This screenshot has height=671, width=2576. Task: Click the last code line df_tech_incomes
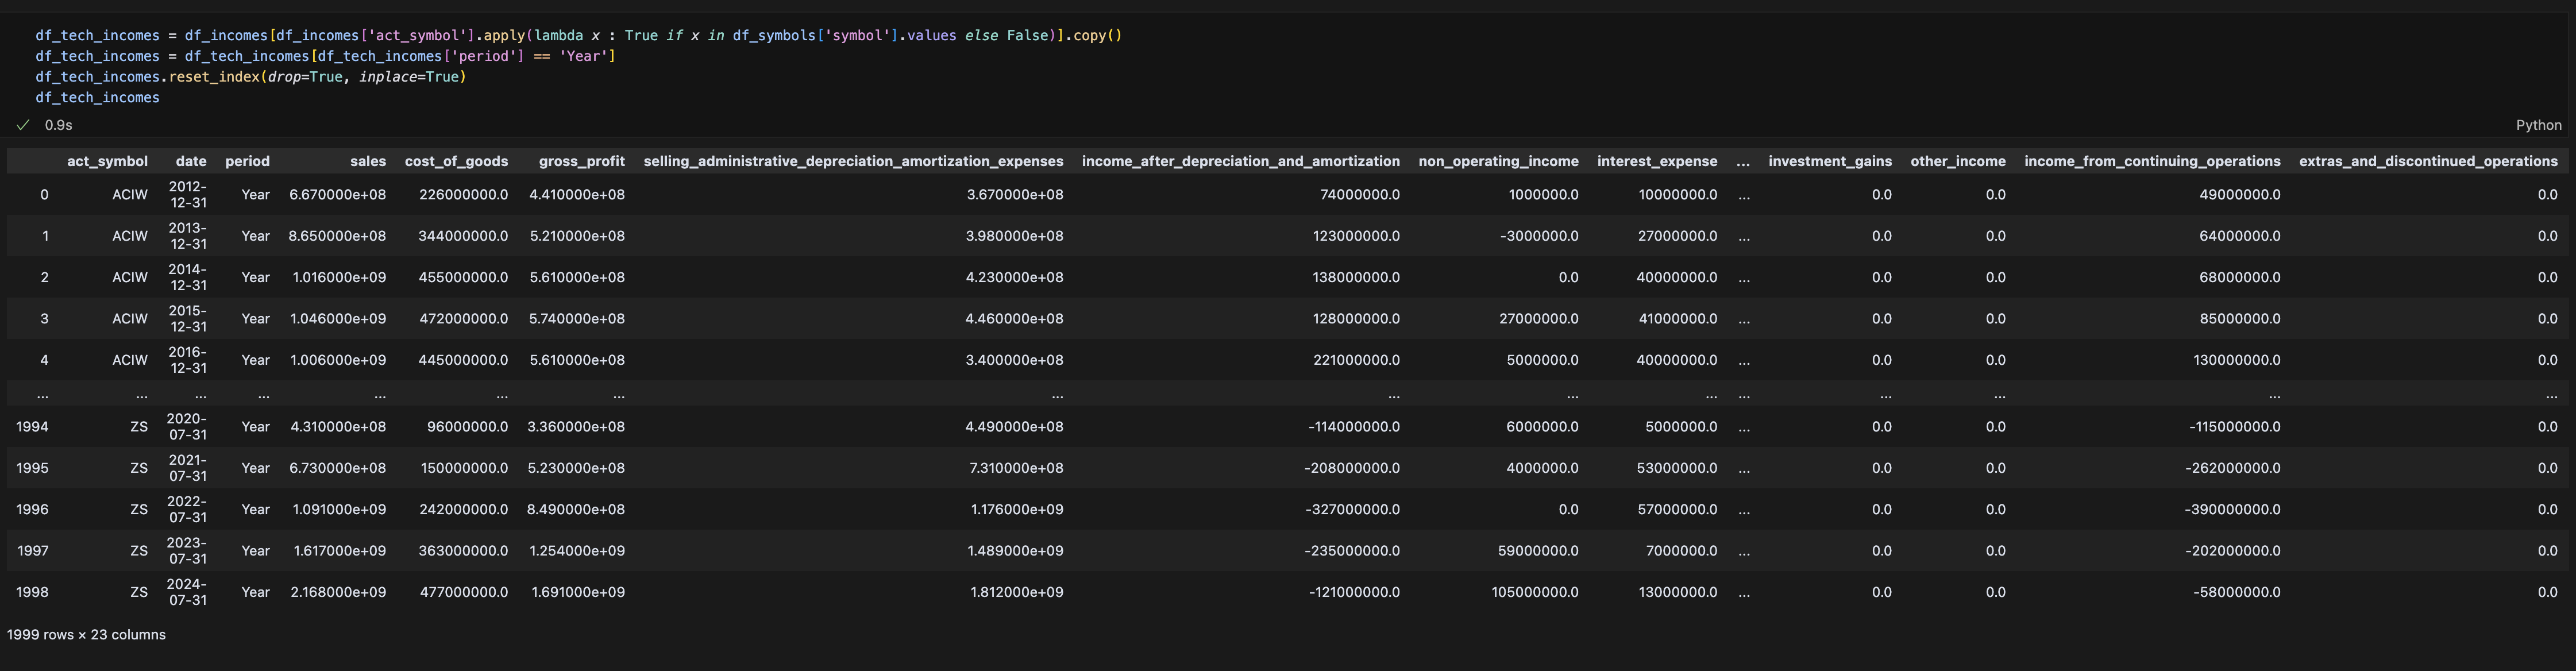pos(97,98)
